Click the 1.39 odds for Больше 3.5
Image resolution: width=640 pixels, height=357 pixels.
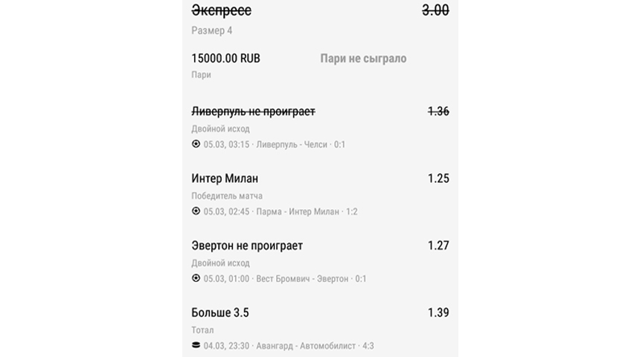438,312
